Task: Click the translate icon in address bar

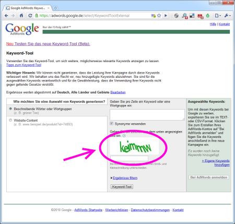Action: click(153, 16)
